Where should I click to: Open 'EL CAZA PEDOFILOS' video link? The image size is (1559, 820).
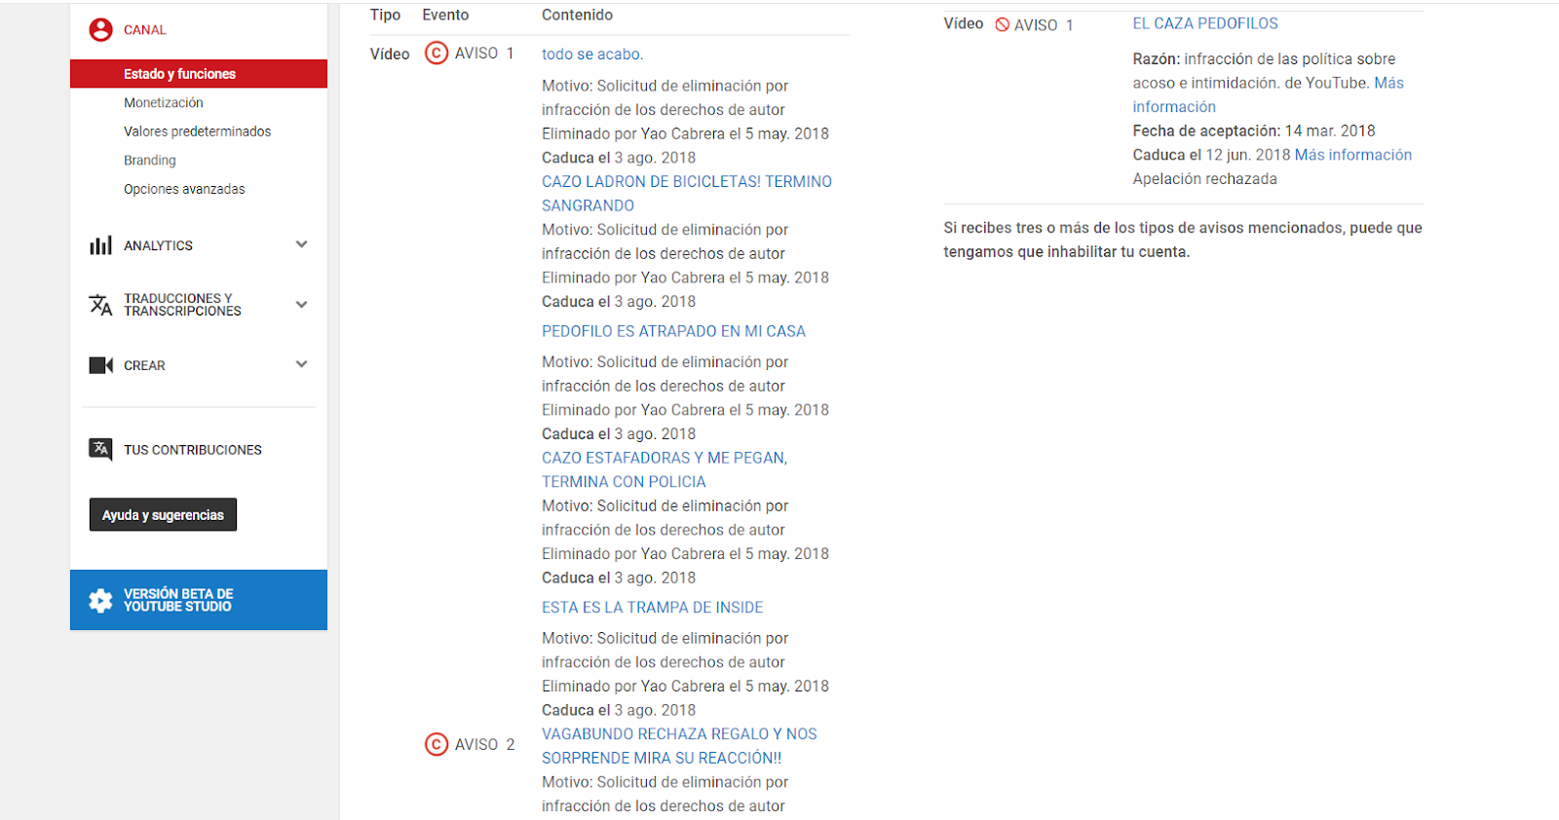pyautogui.click(x=1205, y=23)
